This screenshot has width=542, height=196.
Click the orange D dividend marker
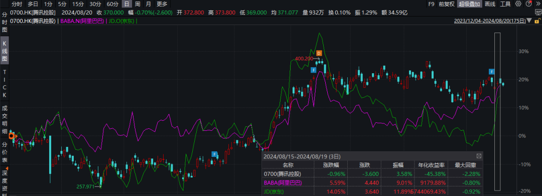pos(319,53)
